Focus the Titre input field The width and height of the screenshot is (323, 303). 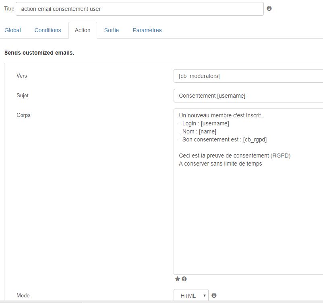point(140,9)
